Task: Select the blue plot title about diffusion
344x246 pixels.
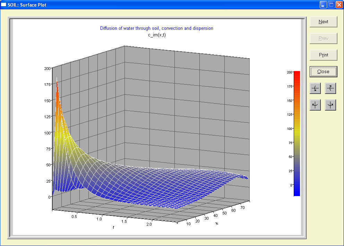Action: (156, 28)
